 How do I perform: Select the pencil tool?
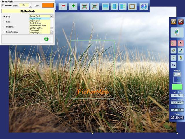[x=173, y=58]
